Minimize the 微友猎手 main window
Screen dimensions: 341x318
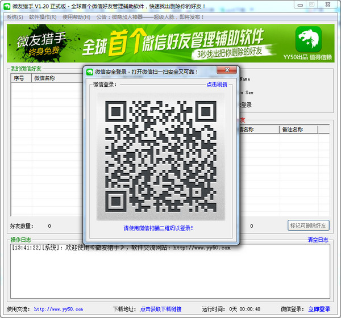click(x=300, y=5)
